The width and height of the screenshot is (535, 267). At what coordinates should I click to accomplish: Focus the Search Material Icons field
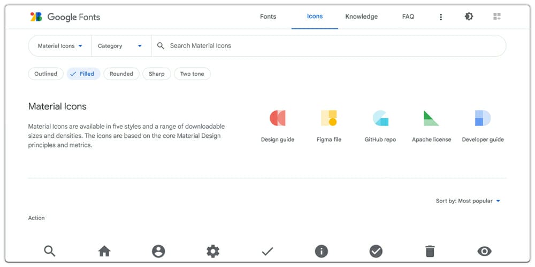[x=329, y=45]
